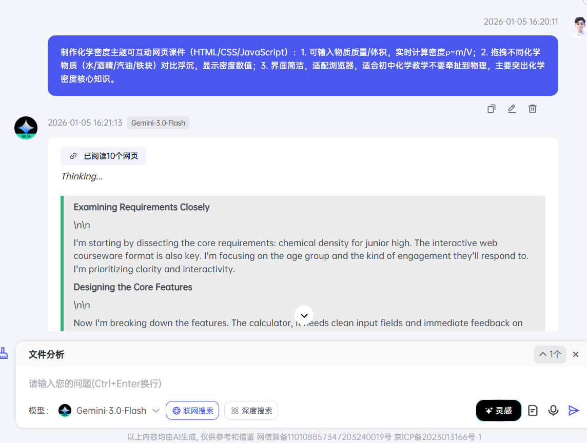Click the Gemini assistant avatar logo
This screenshot has width=587, height=443.
pyautogui.click(x=26, y=128)
